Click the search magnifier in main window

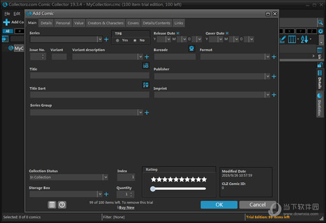click(x=320, y=23)
